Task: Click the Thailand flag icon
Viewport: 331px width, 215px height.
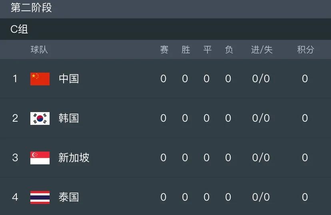Action: pos(40,197)
